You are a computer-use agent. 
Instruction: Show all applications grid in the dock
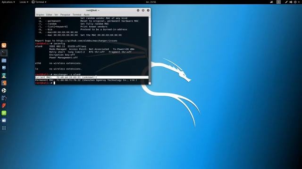point(4,128)
